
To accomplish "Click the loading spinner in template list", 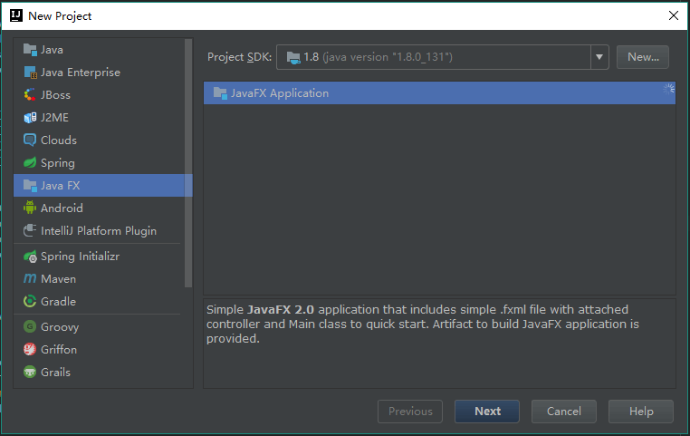I will pyautogui.click(x=668, y=89).
